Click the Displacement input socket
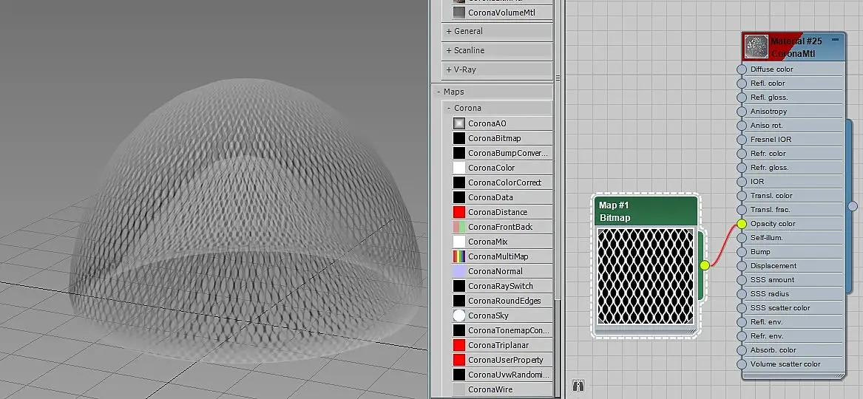 [742, 266]
